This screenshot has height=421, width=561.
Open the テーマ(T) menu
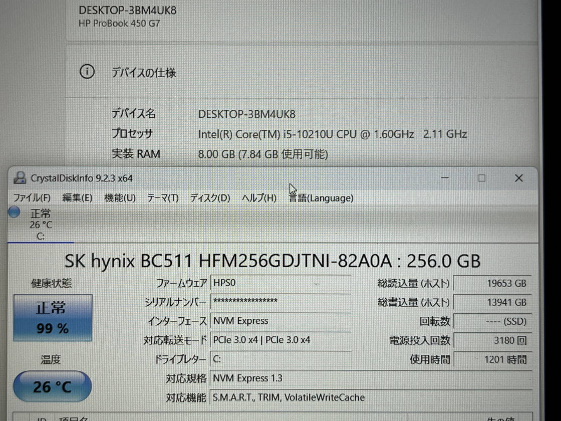(163, 197)
